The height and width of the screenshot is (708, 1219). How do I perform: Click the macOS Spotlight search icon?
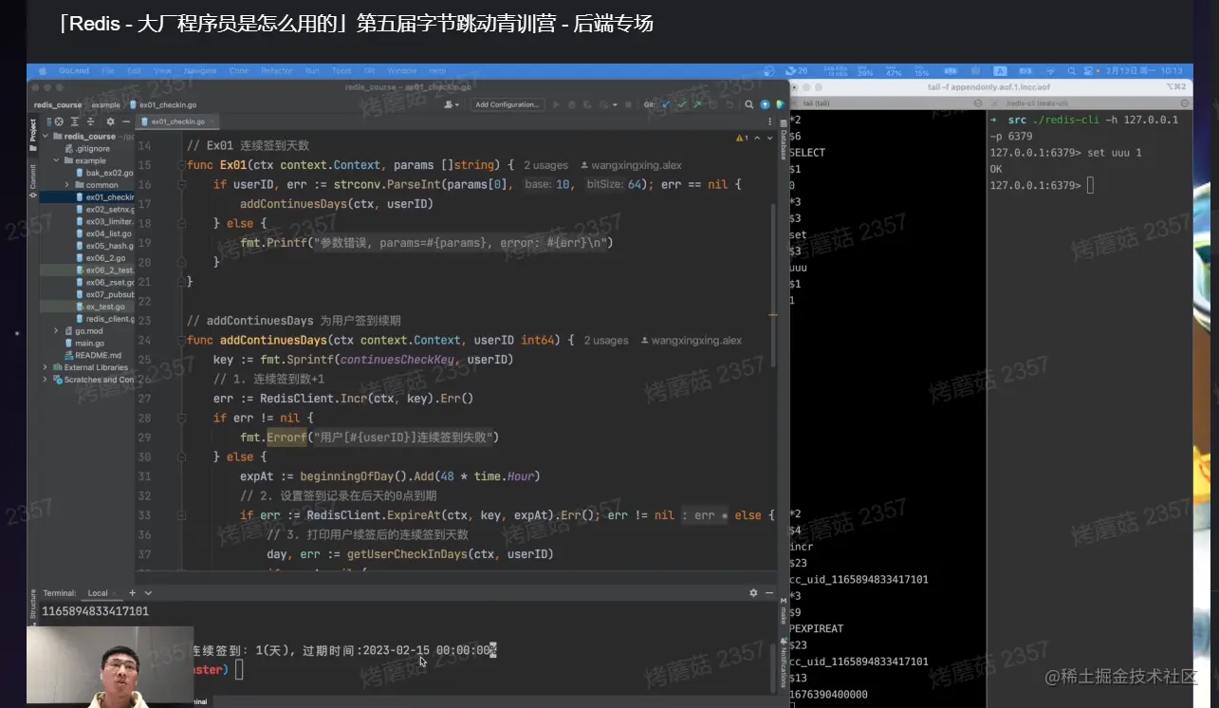(x=1071, y=71)
